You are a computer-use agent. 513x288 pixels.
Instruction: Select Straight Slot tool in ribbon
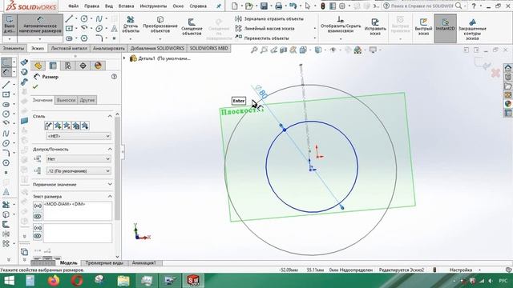[x=69, y=38]
